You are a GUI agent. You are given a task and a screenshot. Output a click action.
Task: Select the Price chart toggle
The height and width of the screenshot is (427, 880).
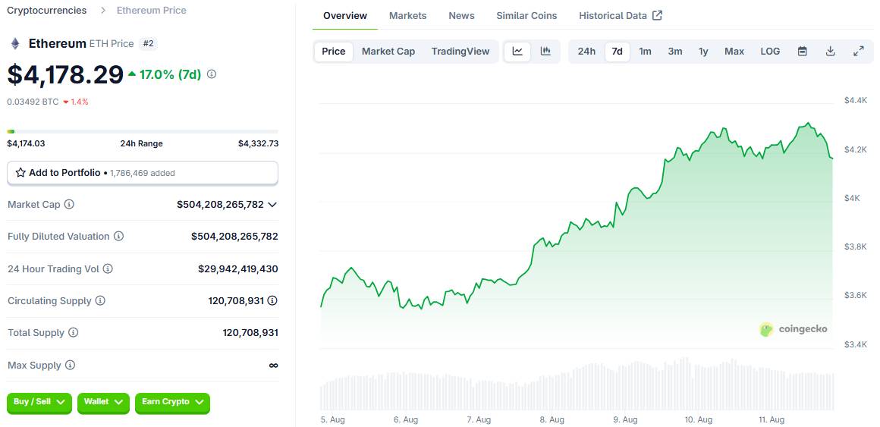coord(333,52)
